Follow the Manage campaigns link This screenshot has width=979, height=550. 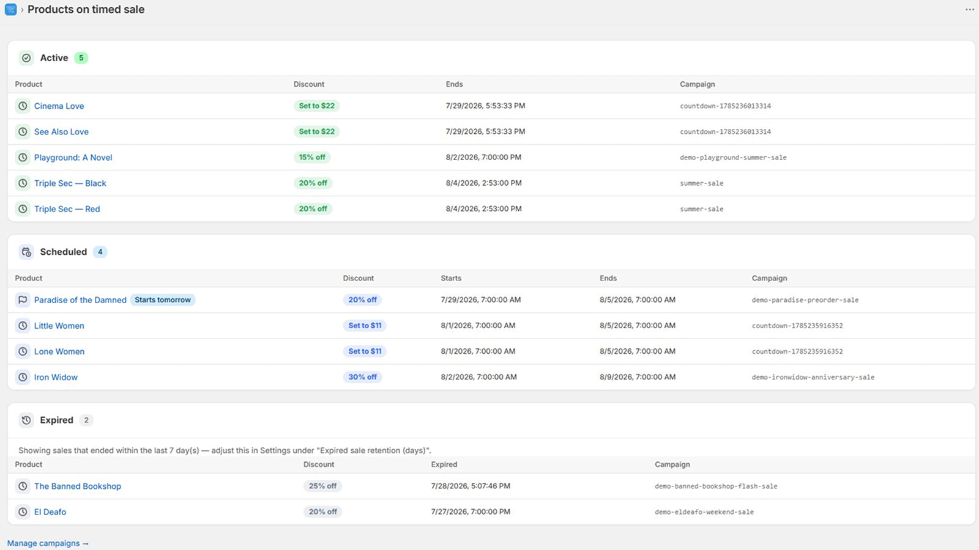48,543
